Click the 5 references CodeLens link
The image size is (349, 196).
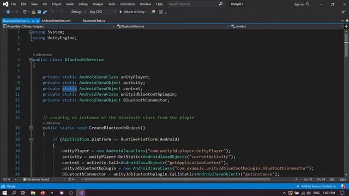coord(43,54)
